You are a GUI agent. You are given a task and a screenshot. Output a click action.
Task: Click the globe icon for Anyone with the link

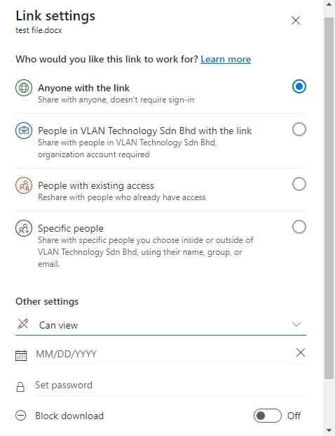[x=24, y=88]
